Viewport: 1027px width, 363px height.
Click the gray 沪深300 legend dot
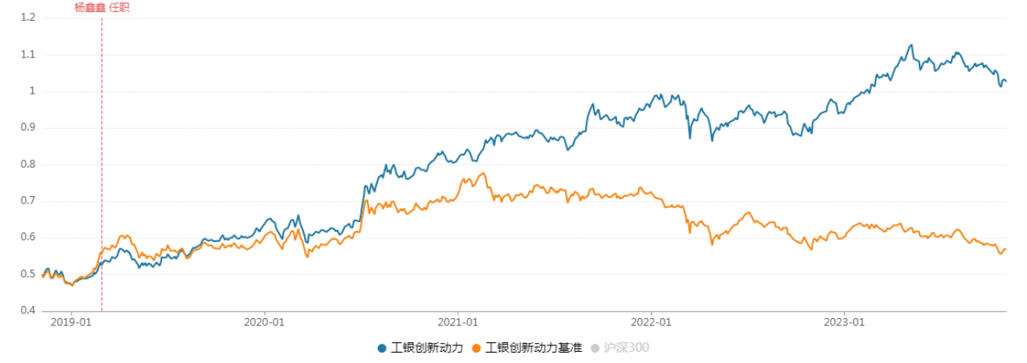(x=595, y=348)
